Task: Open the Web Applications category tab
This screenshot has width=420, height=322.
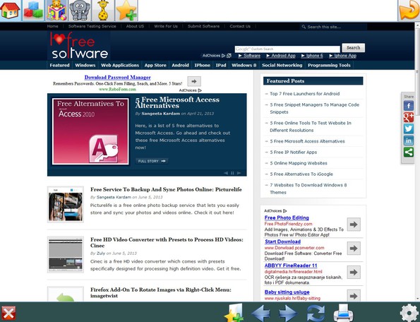Action: 120,65
